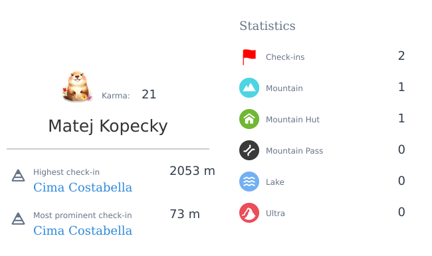
Task: Click the cyan Mountain icon
Action: 249,88
